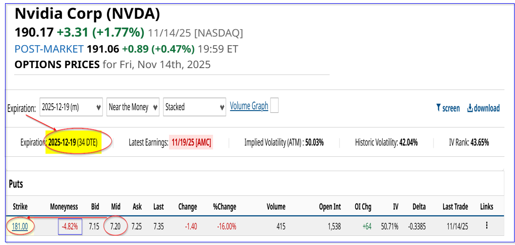Sort by the Moneyness column header
This screenshot has width=515, height=245.
64,207
